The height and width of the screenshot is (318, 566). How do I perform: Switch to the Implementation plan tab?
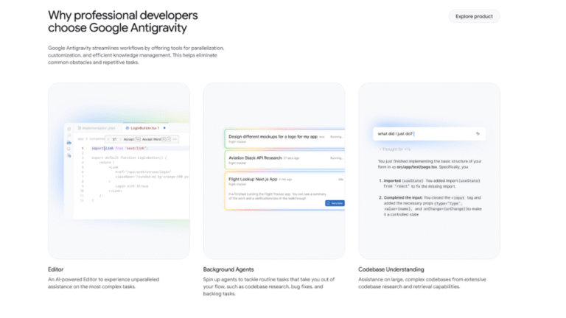[x=97, y=128]
